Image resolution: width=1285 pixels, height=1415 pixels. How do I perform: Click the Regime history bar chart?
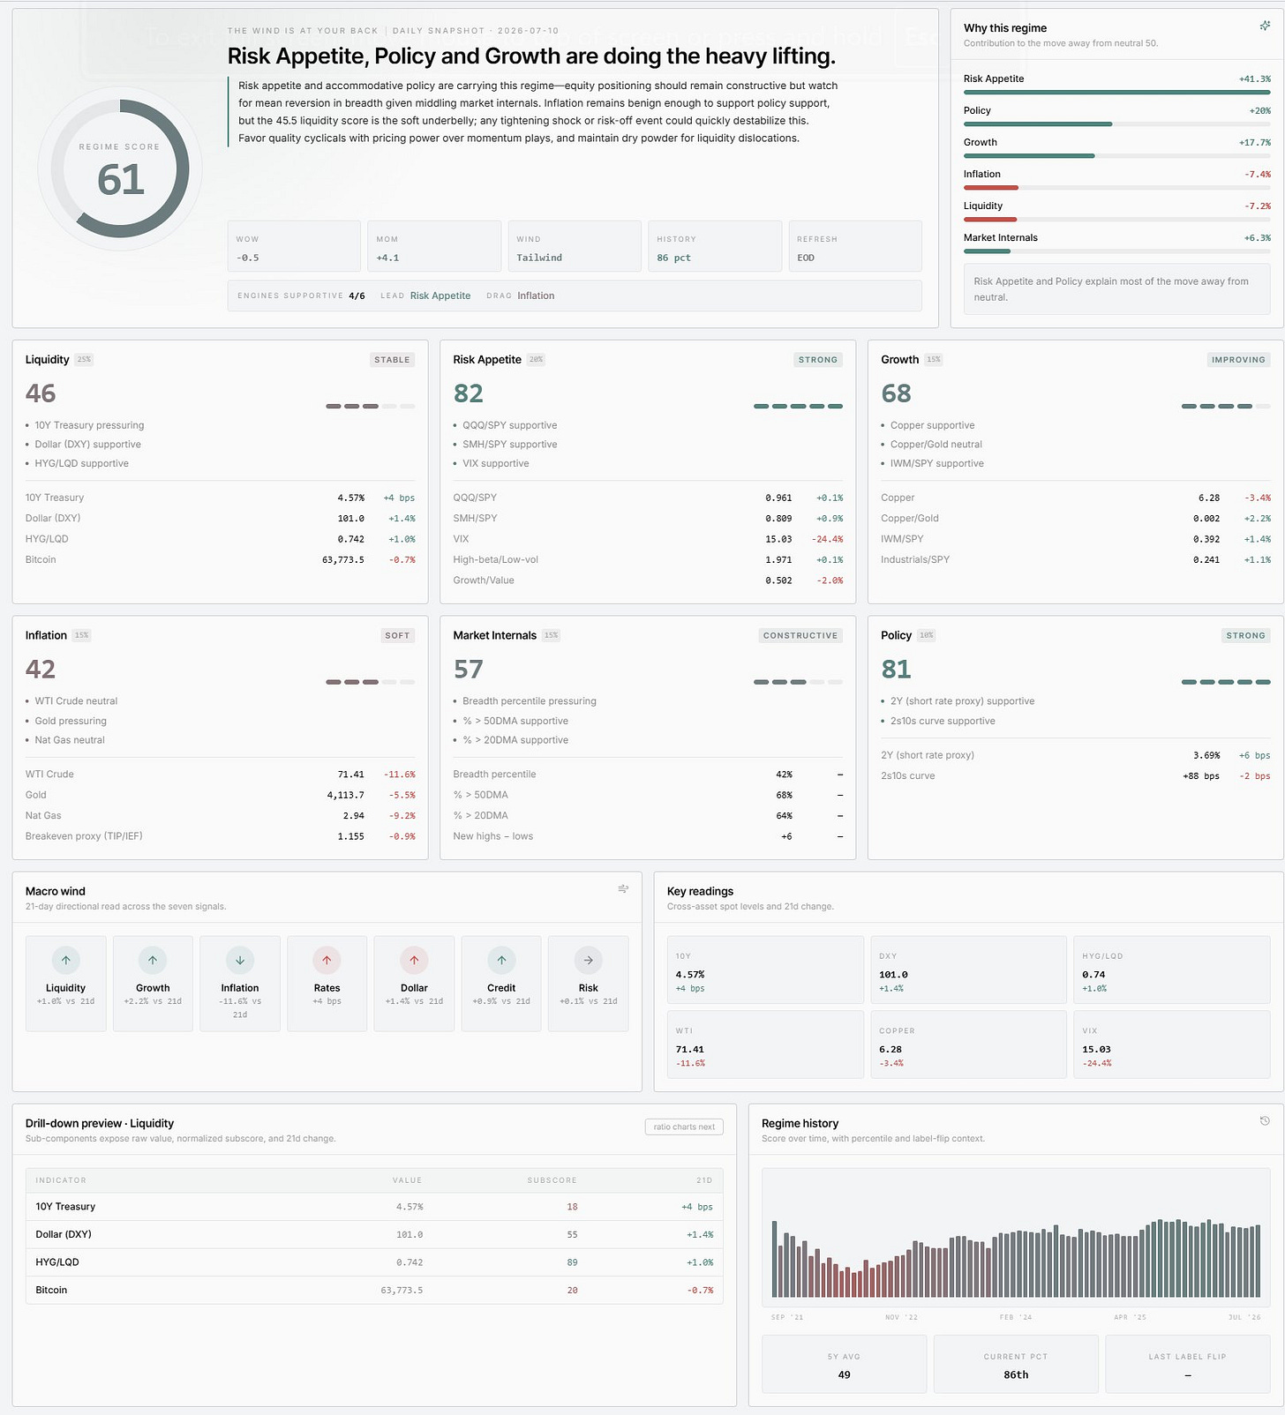tap(1016, 1238)
